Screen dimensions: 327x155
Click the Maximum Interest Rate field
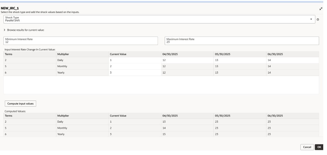pyautogui.click(x=242, y=41)
